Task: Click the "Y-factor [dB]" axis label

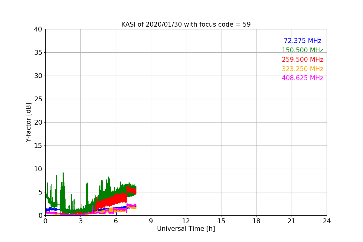Action: pos(28,122)
